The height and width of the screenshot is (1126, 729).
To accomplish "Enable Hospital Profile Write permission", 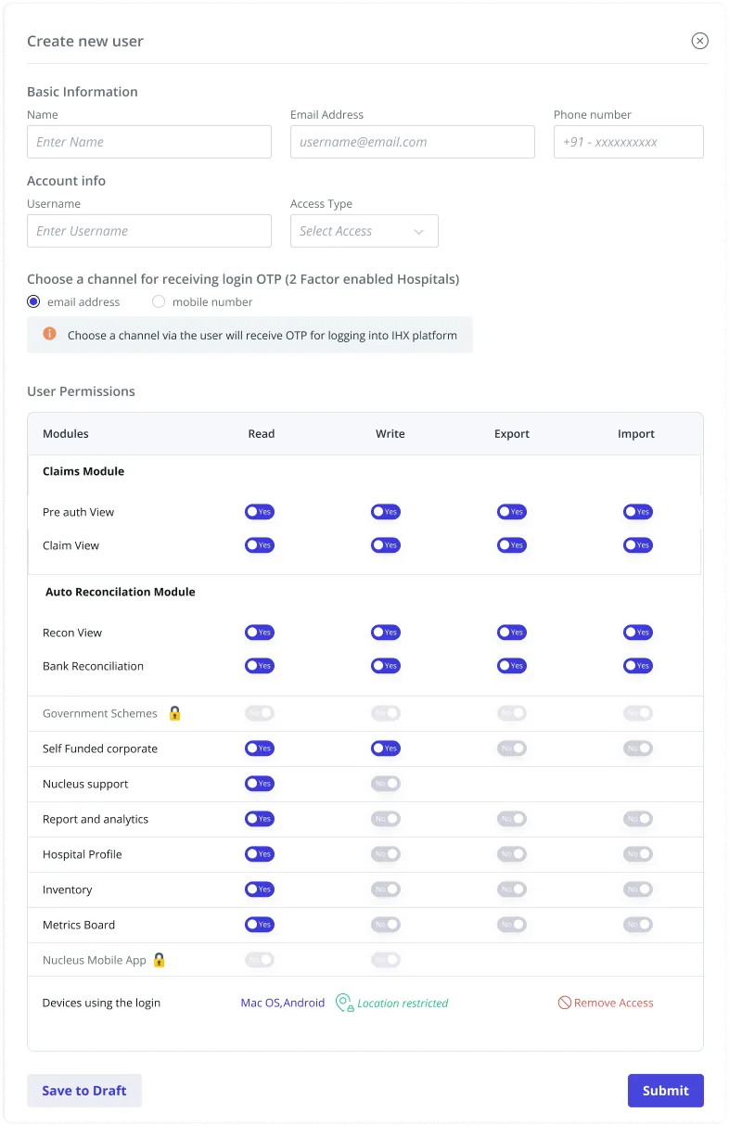I will (386, 854).
